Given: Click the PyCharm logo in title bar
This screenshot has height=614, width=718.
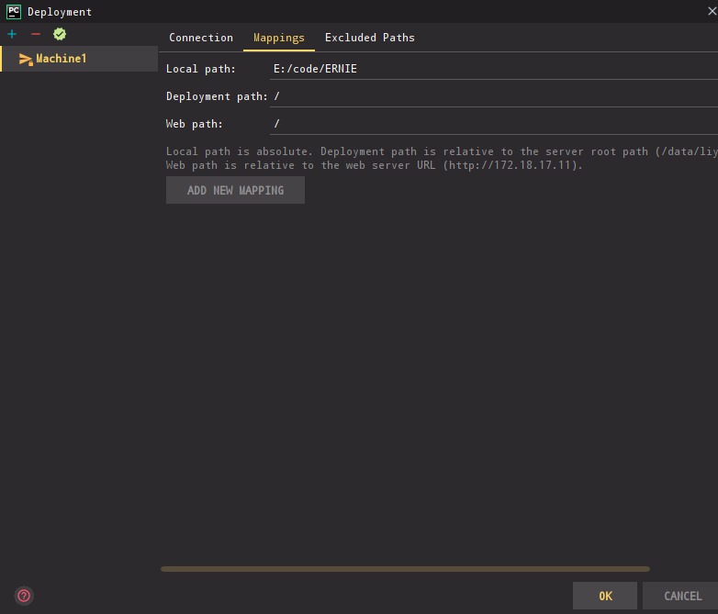Looking at the screenshot, I should click(14, 11).
